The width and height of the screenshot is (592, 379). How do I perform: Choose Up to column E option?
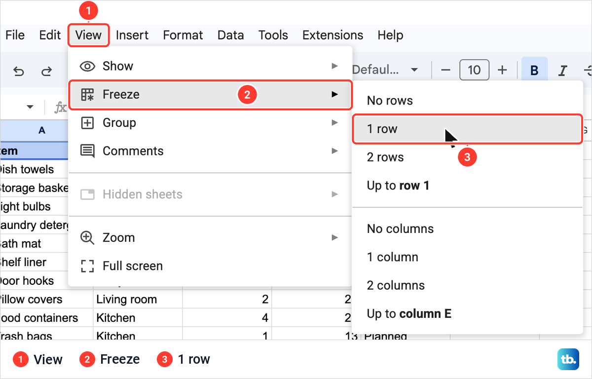(x=468, y=314)
